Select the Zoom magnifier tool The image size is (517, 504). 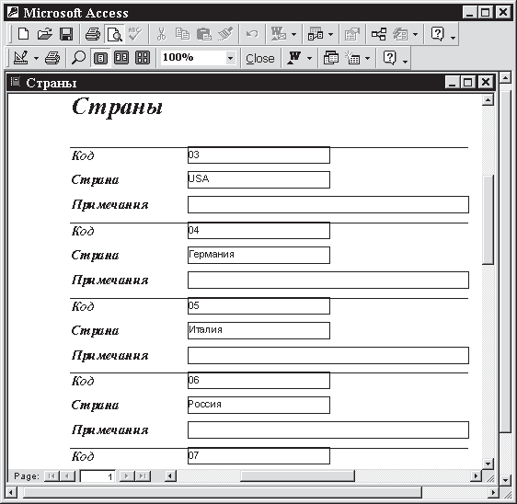(x=78, y=58)
